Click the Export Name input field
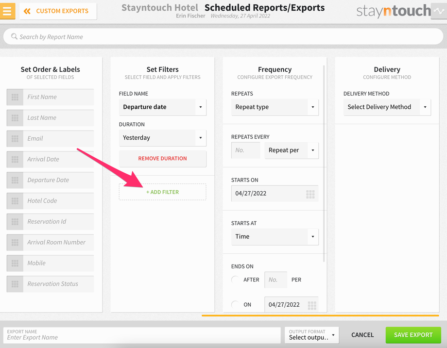Screen dimensions: 447x348 point(142,335)
